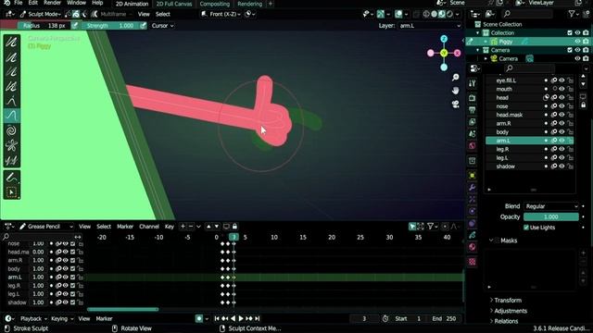The height and width of the screenshot is (333, 593).
Task: Select the Annotate tool
Action: coord(12,177)
